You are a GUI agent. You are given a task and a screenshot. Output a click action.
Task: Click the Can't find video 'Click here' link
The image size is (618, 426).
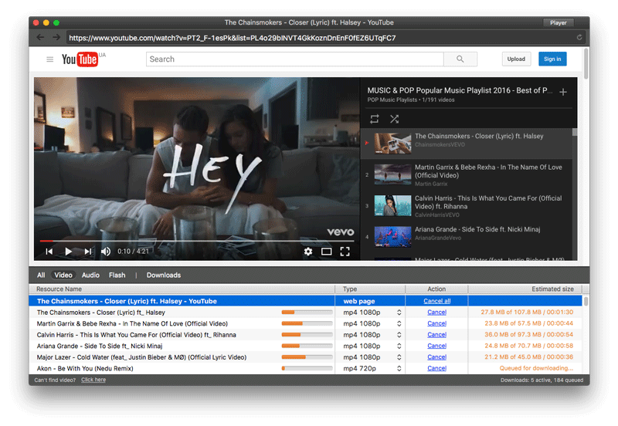93,380
